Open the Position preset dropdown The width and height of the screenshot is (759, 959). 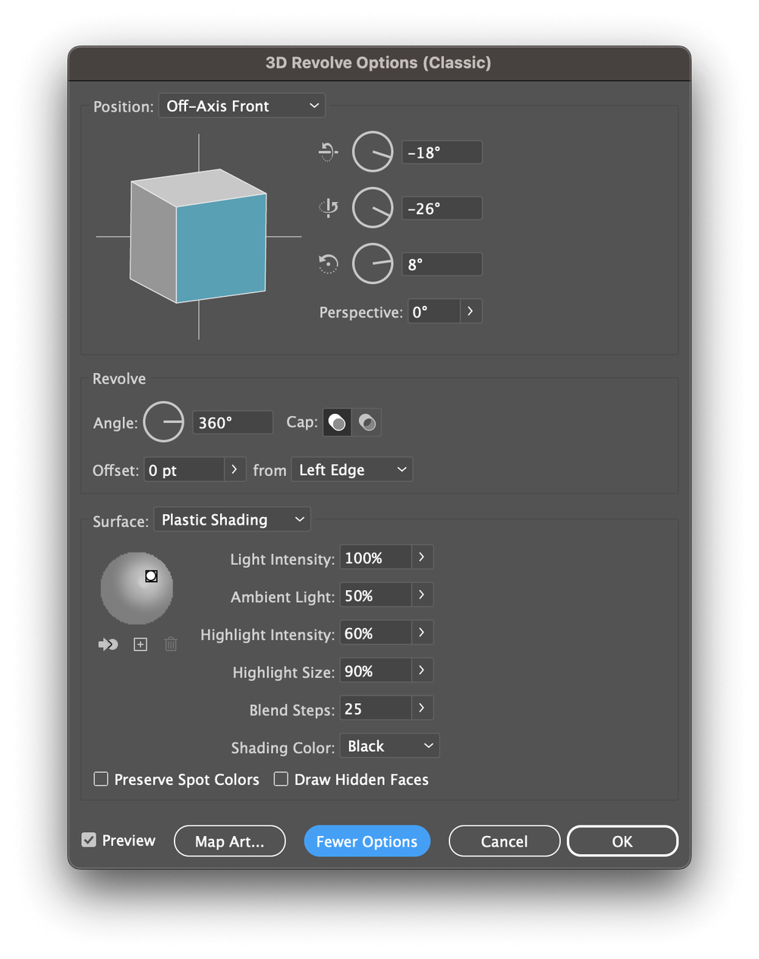[x=242, y=106]
